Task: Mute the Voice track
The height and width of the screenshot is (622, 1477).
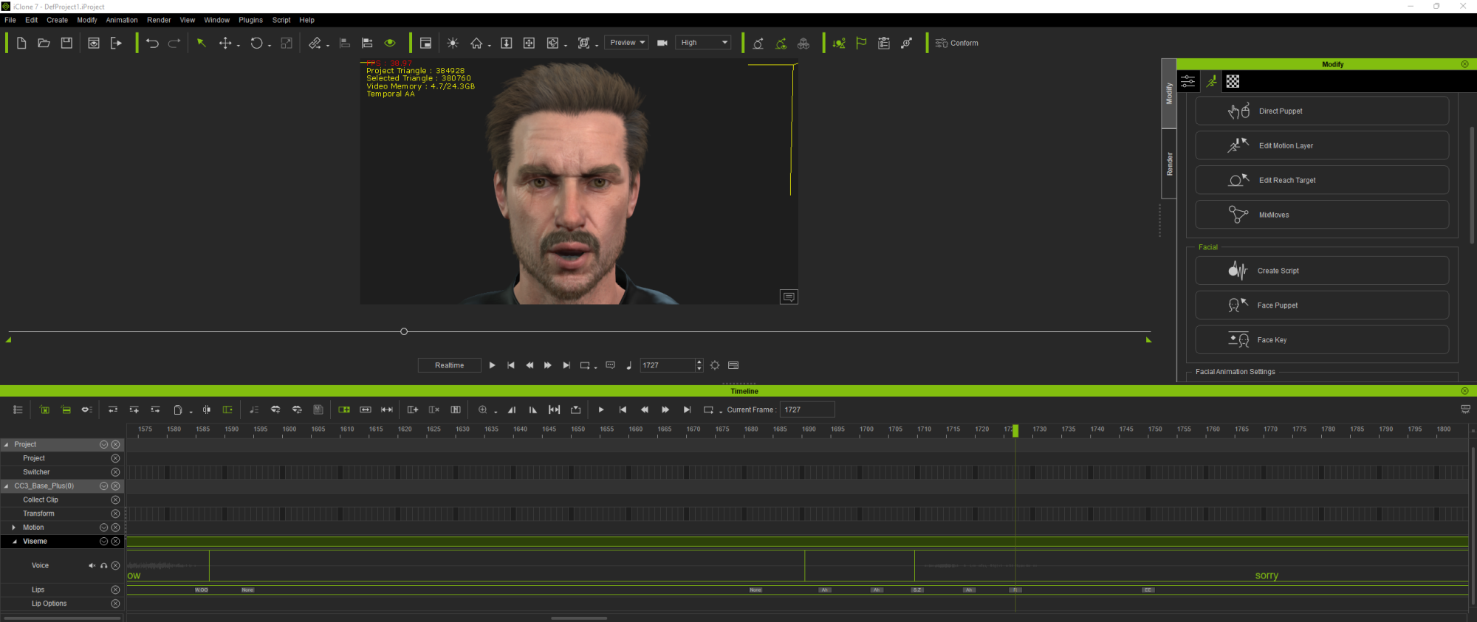Action: [92, 566]
